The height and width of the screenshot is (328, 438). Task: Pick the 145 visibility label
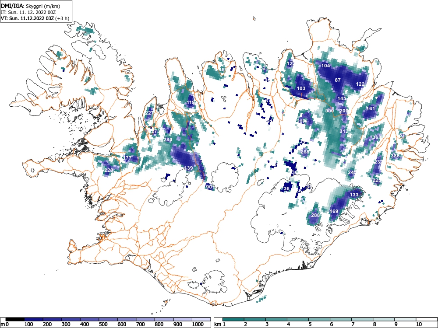(x=342, y=98)
